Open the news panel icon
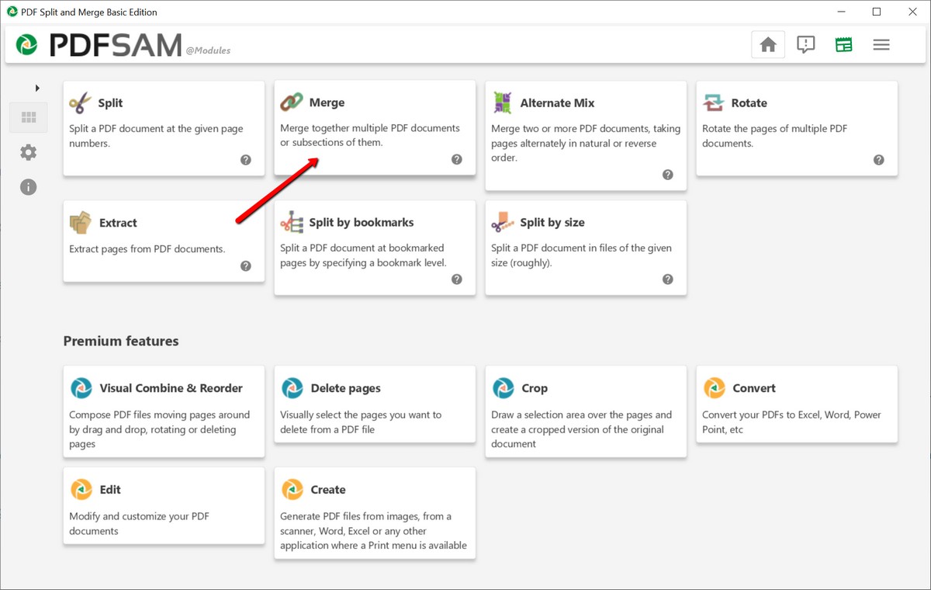This screenshot has width=931, height=590. coord(843,45)
